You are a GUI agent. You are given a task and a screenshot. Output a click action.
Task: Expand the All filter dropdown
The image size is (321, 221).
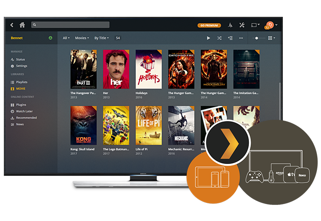[x=66, y=38]
